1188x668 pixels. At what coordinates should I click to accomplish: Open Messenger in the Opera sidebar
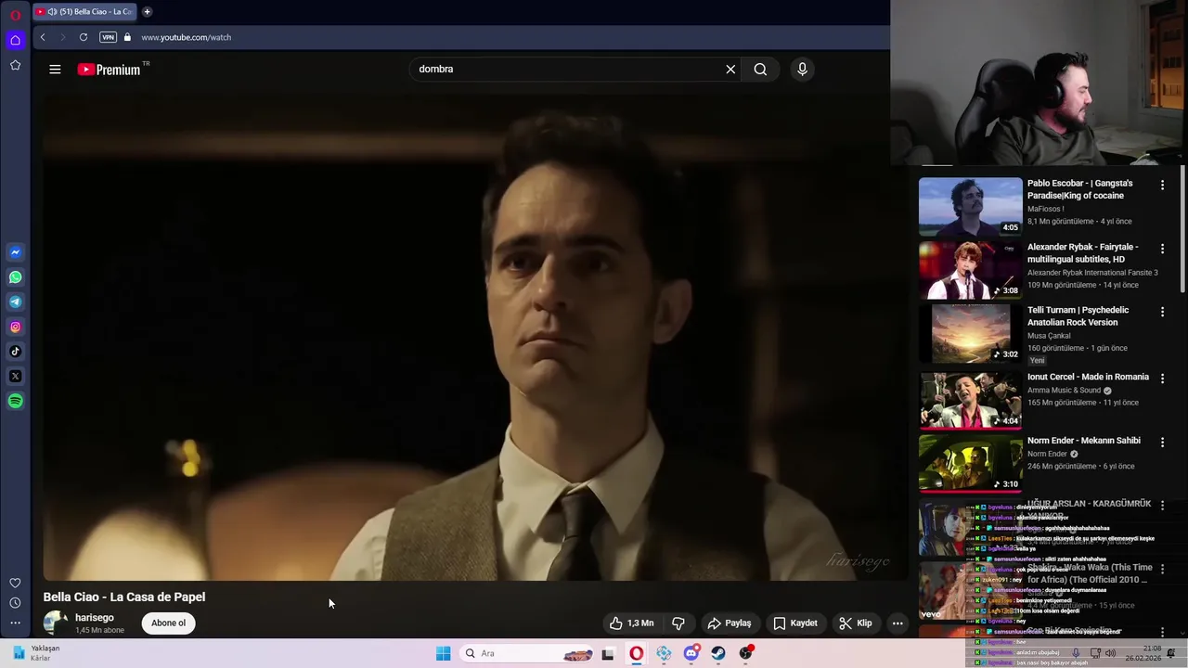pyautogui.click(x=15, y=252)
